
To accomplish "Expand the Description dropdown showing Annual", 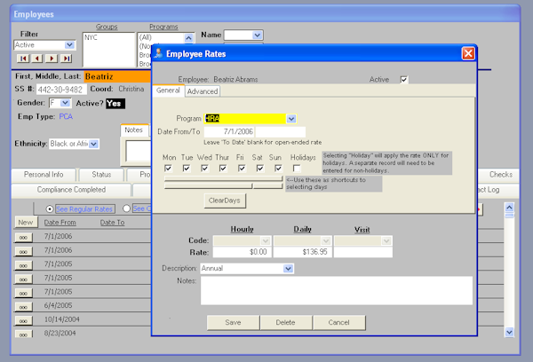I will 288,269.
